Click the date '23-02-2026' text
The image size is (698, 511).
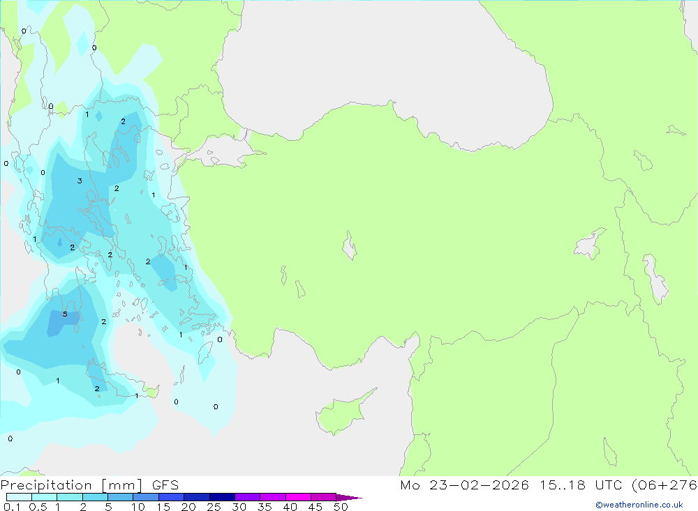click(479, 485)
